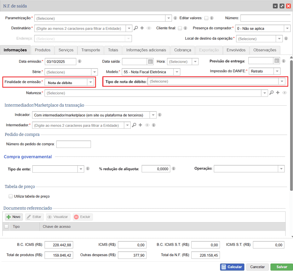Click the search magnifier next to Intermediador
The image size is (293, 271).
click(x=134, y=125)
